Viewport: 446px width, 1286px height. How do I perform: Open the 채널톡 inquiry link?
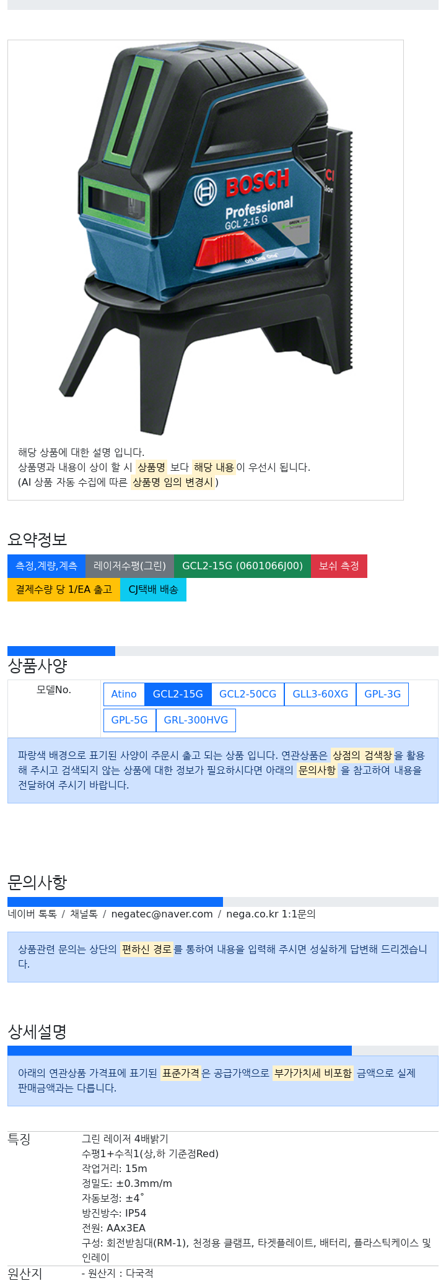[x=84, y=914]
